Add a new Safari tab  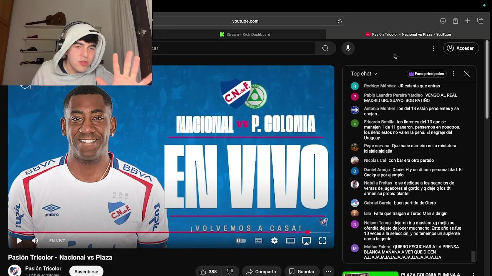click(467, 21)
